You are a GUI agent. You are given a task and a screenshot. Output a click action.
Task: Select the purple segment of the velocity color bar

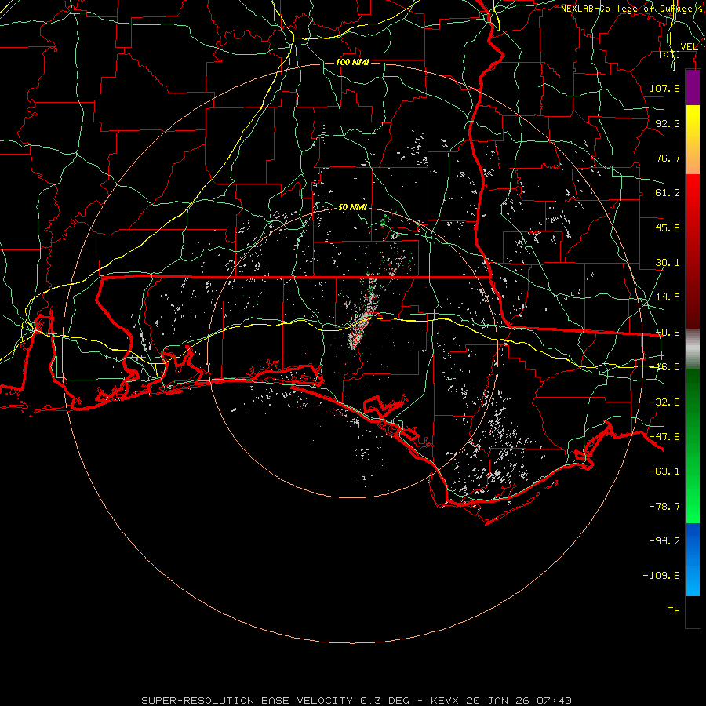click(x=693, y=88)
